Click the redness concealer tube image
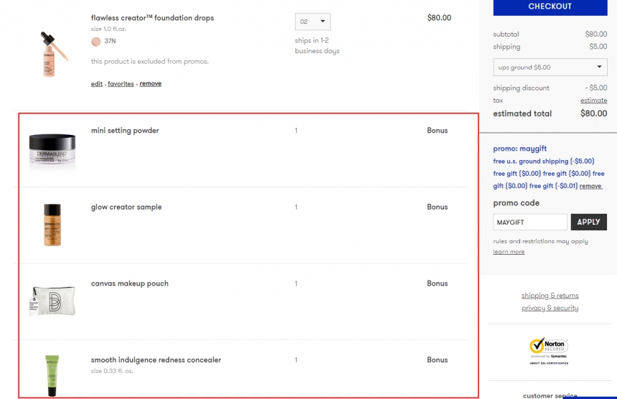Image resolution: width=617 pixels, height=399 pixels. coord(52,375)
